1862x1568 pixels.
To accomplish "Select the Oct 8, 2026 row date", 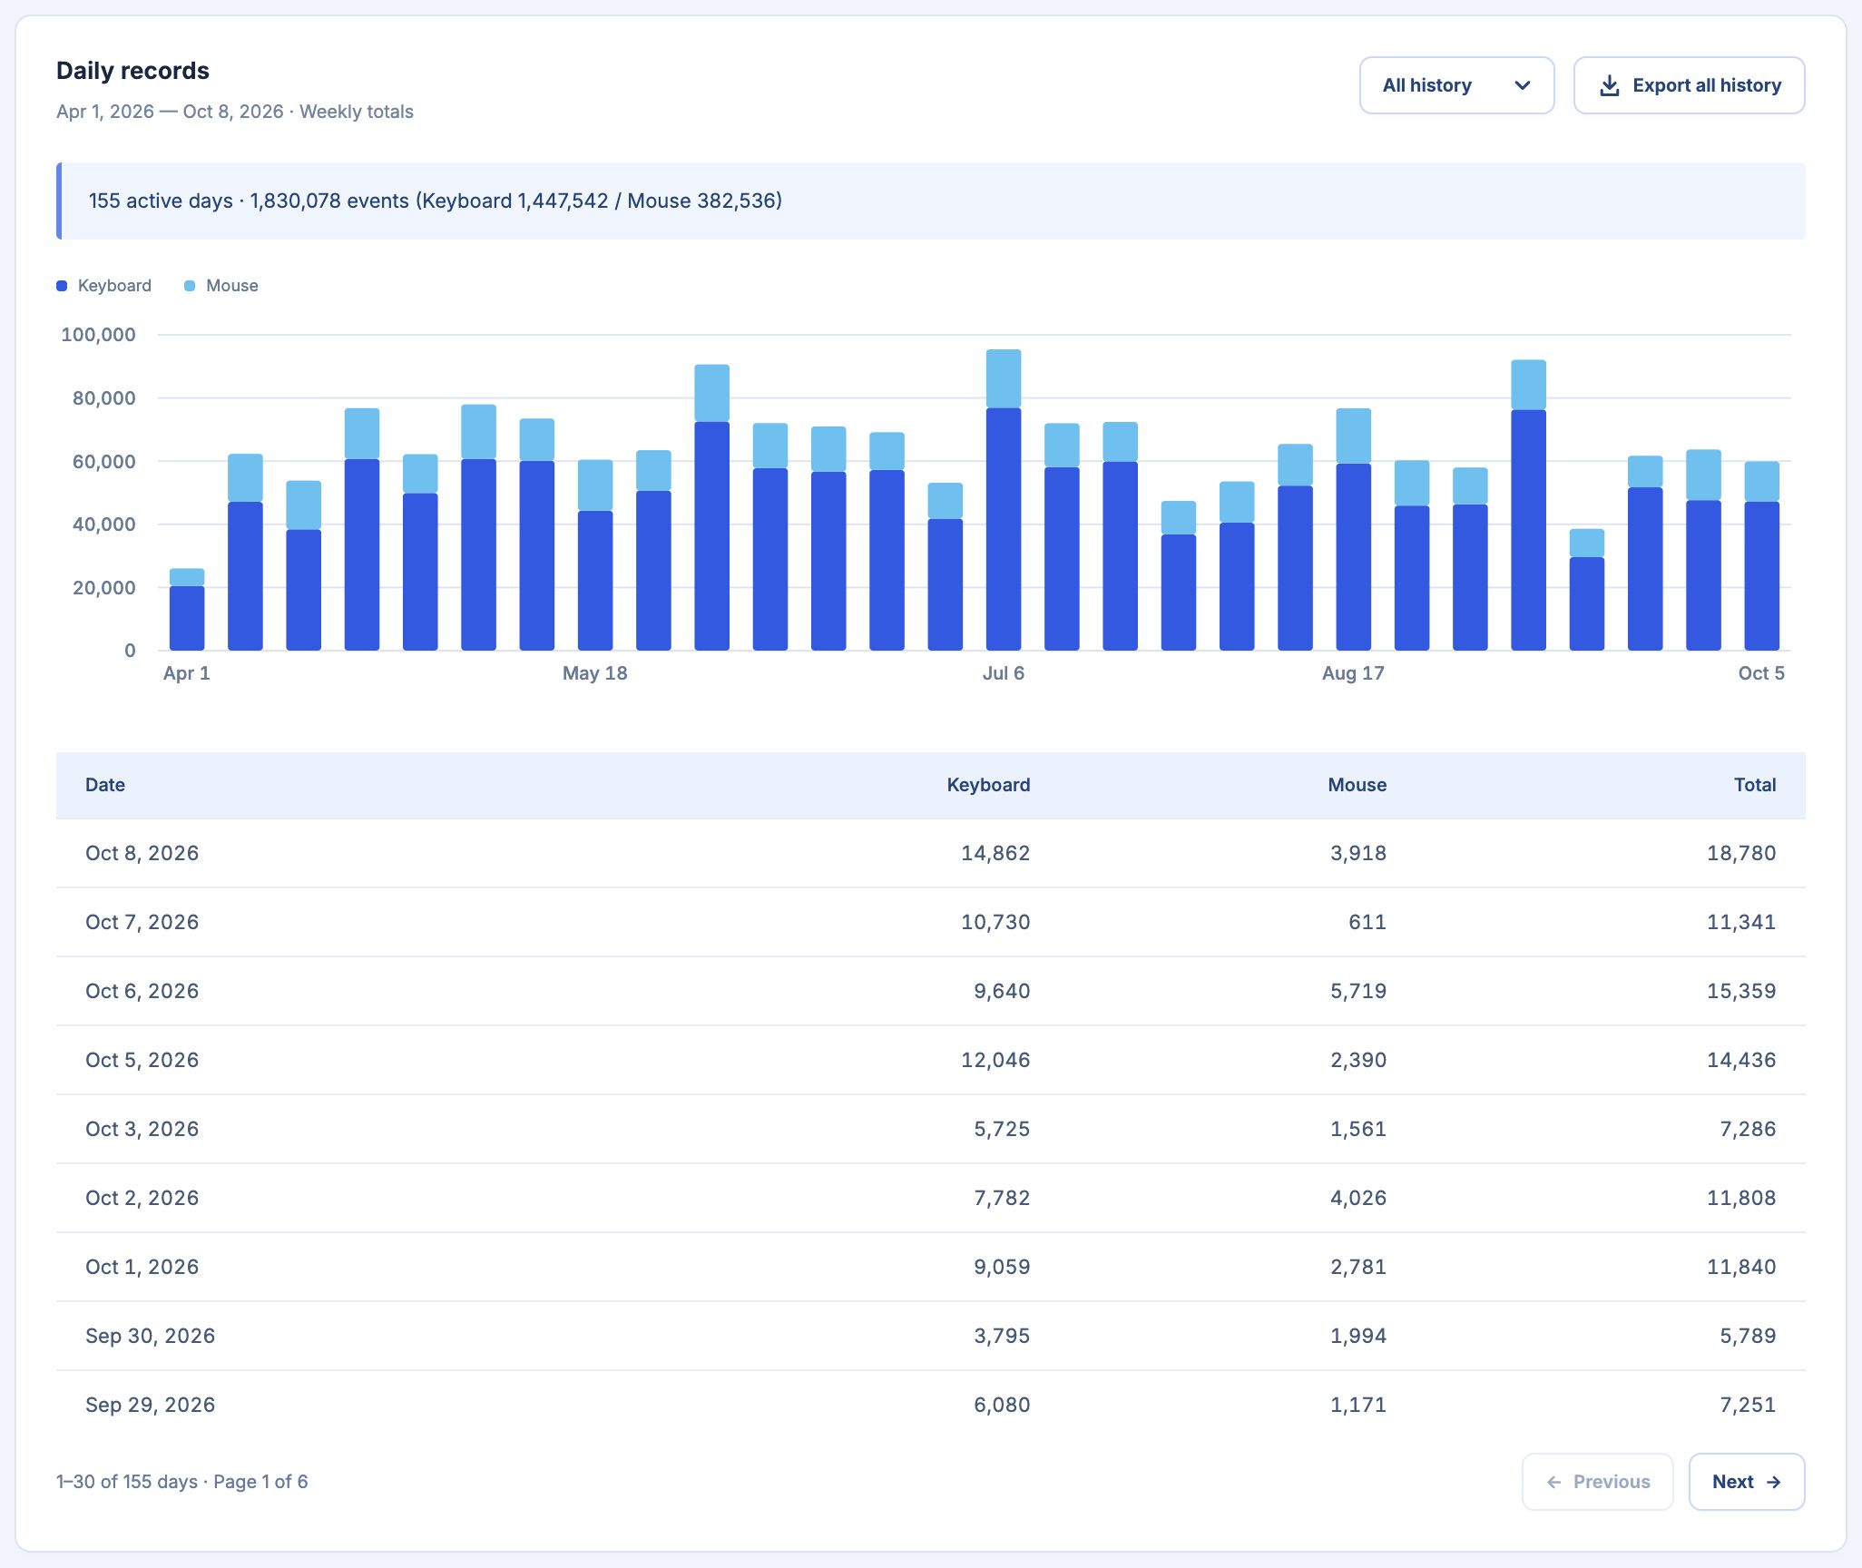I will [142, 853].
